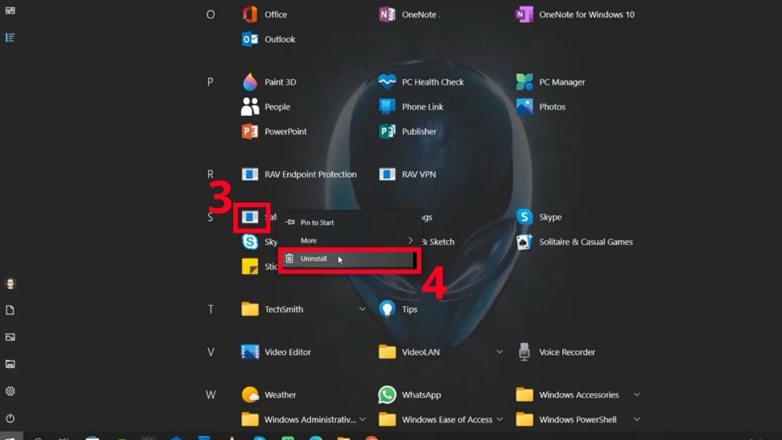Open Solitaire & Casual Games
782x440 pixels.
point(575,242)
